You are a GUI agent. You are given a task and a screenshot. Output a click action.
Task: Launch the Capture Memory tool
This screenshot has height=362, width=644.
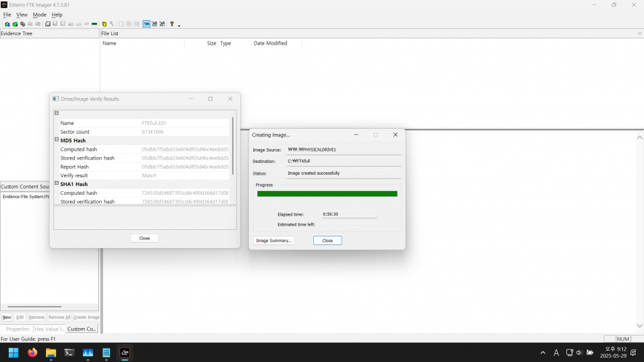coord(94,25)
